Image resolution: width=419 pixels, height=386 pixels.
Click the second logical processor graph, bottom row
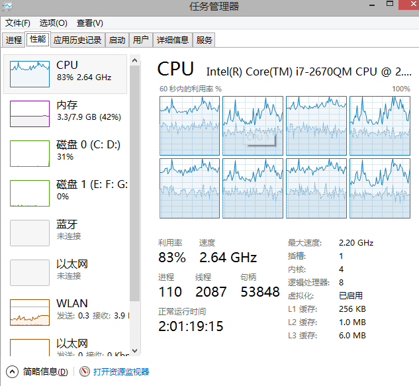click(253, 188)
